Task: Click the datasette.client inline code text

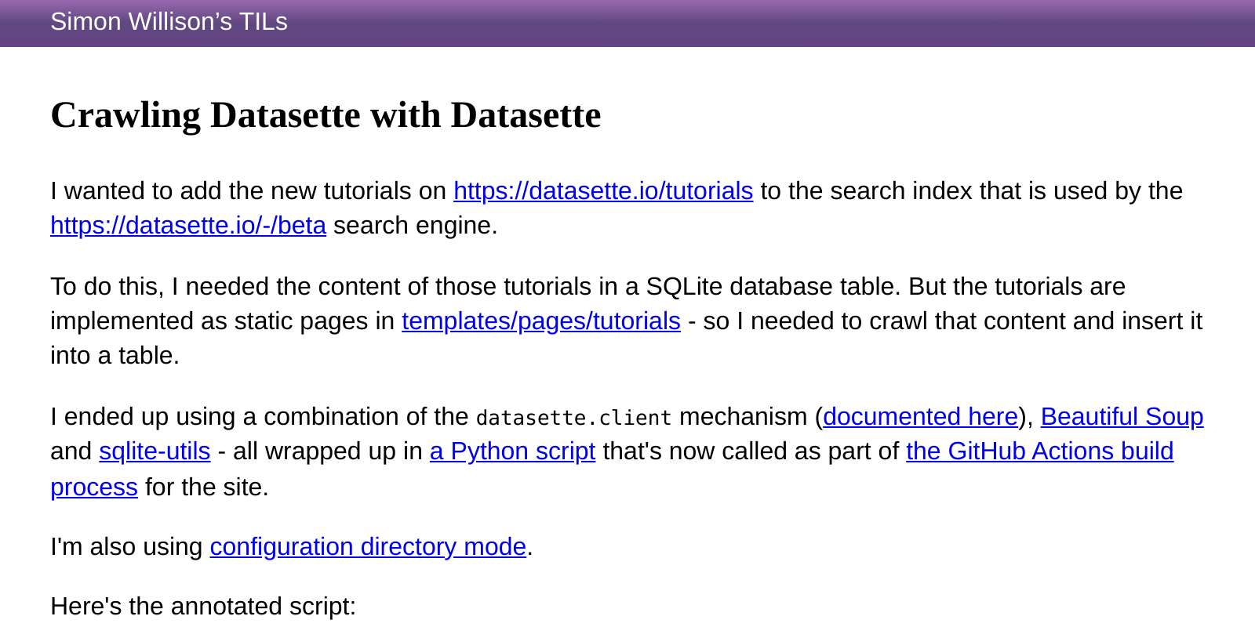Action: pos(573,418)
